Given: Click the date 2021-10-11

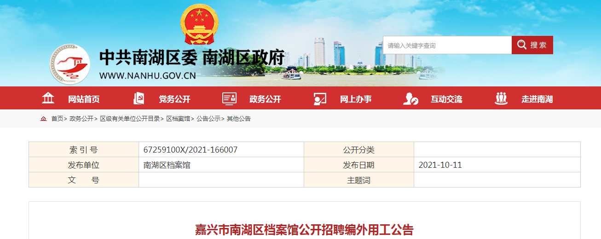Looking at the screenshot, I should 440,165.
